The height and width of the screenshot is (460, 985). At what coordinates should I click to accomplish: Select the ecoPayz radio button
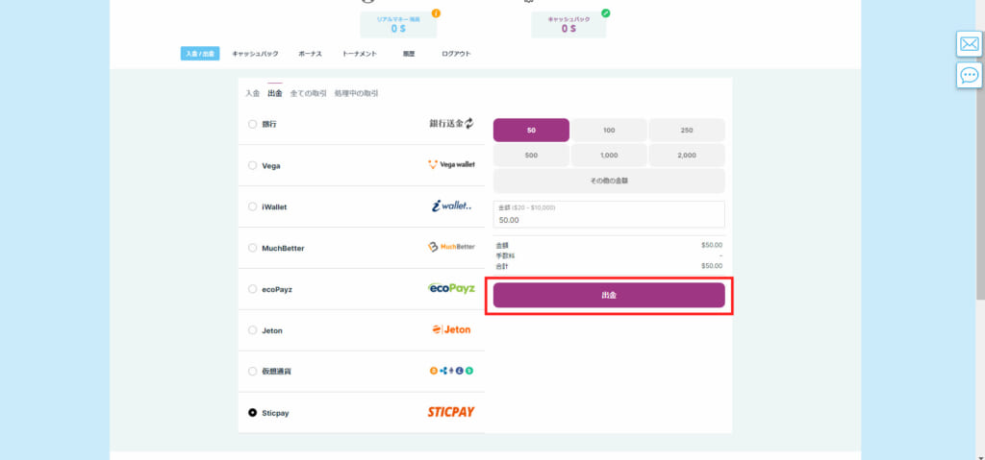[x=253, y=289]
